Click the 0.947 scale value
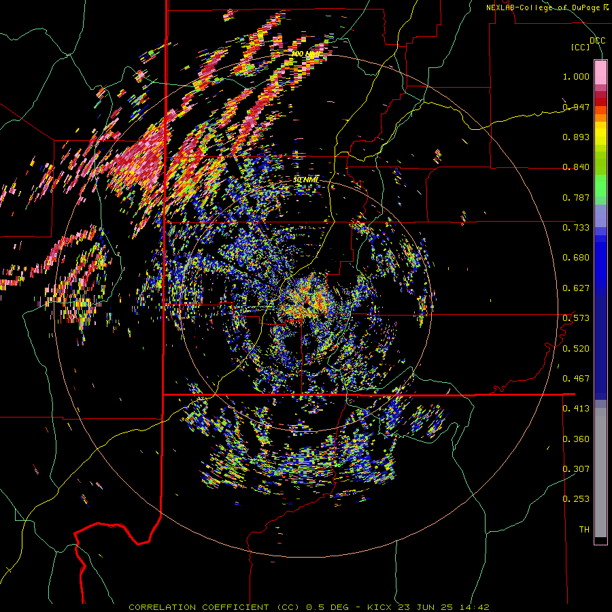 576,107
